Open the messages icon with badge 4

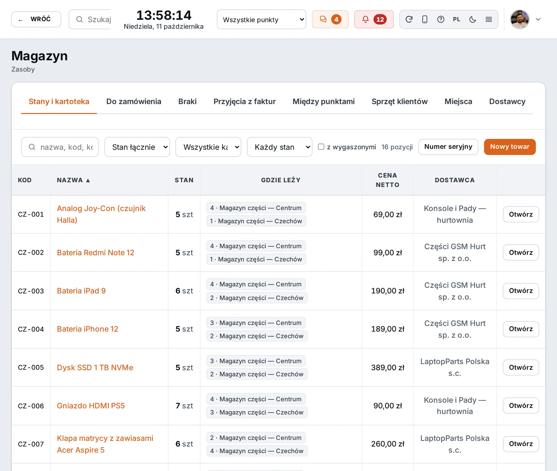pyautogui.click(x=330, y=19)
